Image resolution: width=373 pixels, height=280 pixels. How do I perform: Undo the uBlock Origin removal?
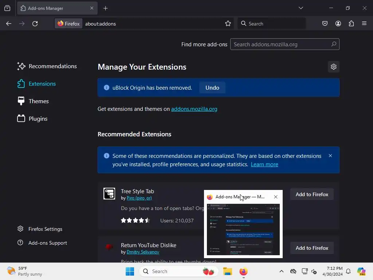point(212,87)
